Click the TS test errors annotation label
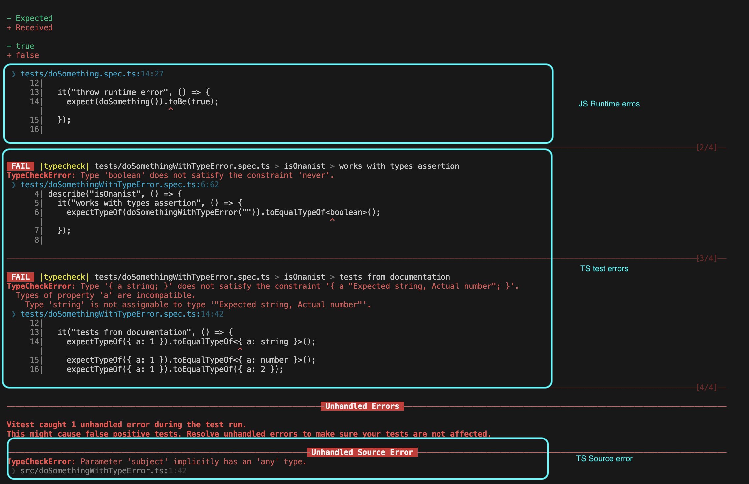 [604, 269]
